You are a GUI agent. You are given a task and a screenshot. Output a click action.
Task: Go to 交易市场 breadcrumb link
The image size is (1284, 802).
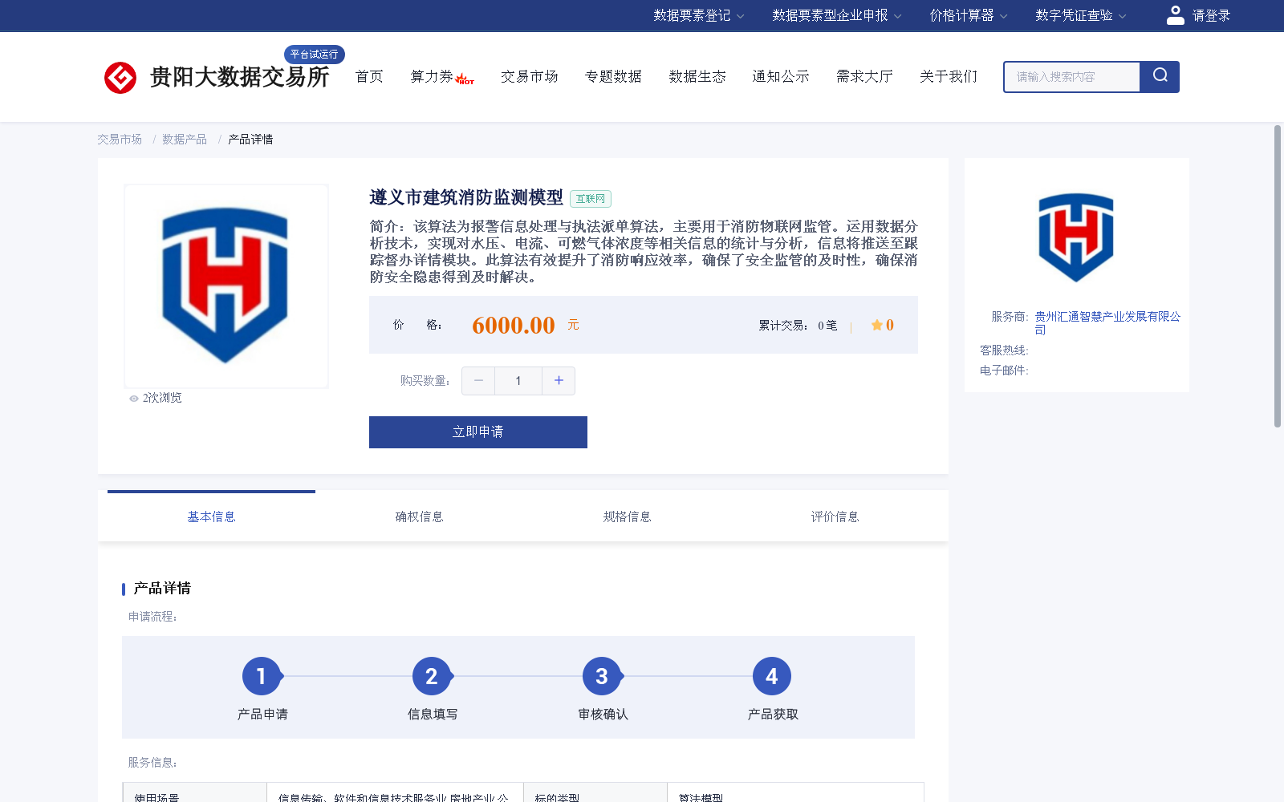120,140
